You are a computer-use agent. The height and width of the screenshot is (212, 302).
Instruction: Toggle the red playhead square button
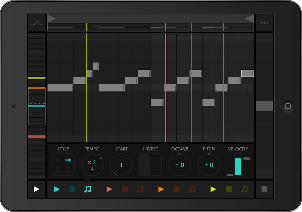click(x=125, y=189)
